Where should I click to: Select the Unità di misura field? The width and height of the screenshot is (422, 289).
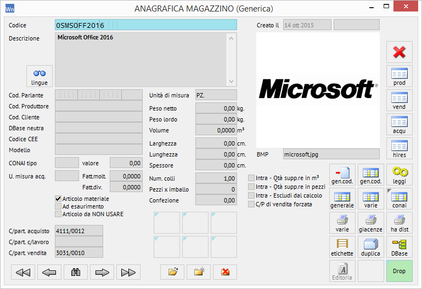216,95
